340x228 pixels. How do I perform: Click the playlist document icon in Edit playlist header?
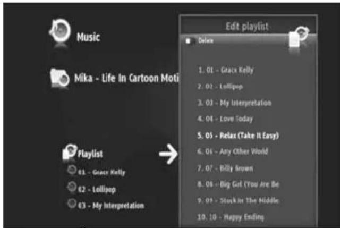pos(299,37)
